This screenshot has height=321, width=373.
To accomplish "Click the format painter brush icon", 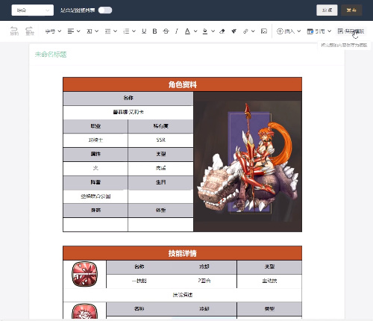I will pos(233,31).
